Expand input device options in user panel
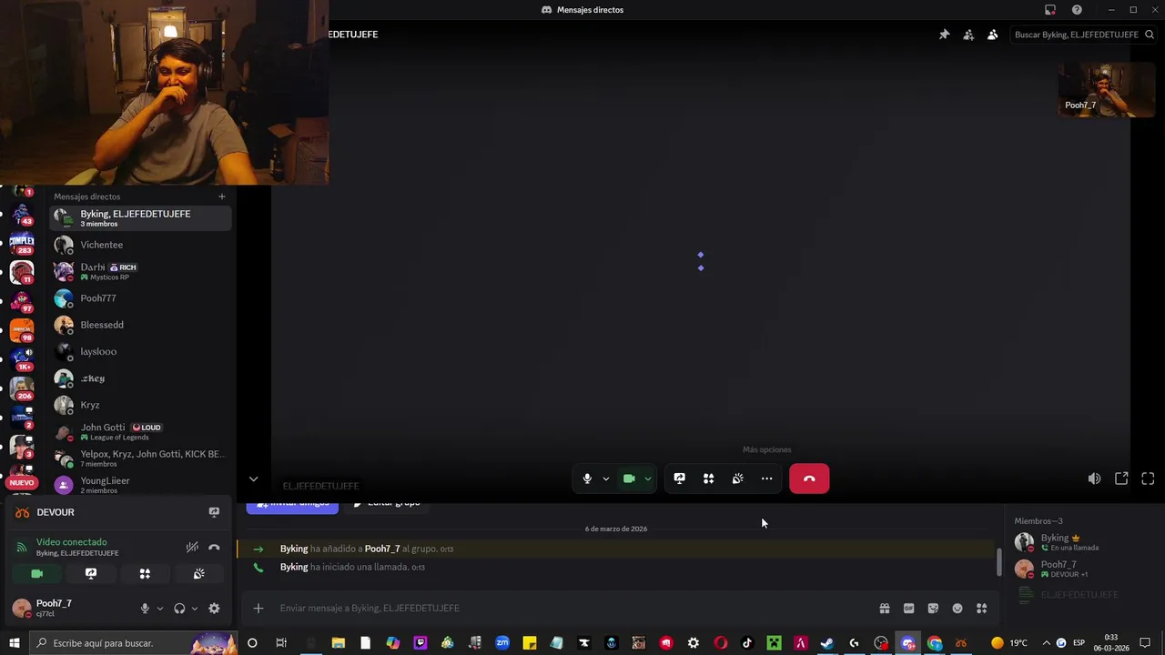Image resolution: width=1165 pixels, height=655 pixels. (x=159, y=609)
